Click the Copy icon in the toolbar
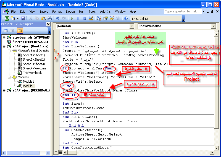This screenshot has height=157, width=221. tap(37, 18)
